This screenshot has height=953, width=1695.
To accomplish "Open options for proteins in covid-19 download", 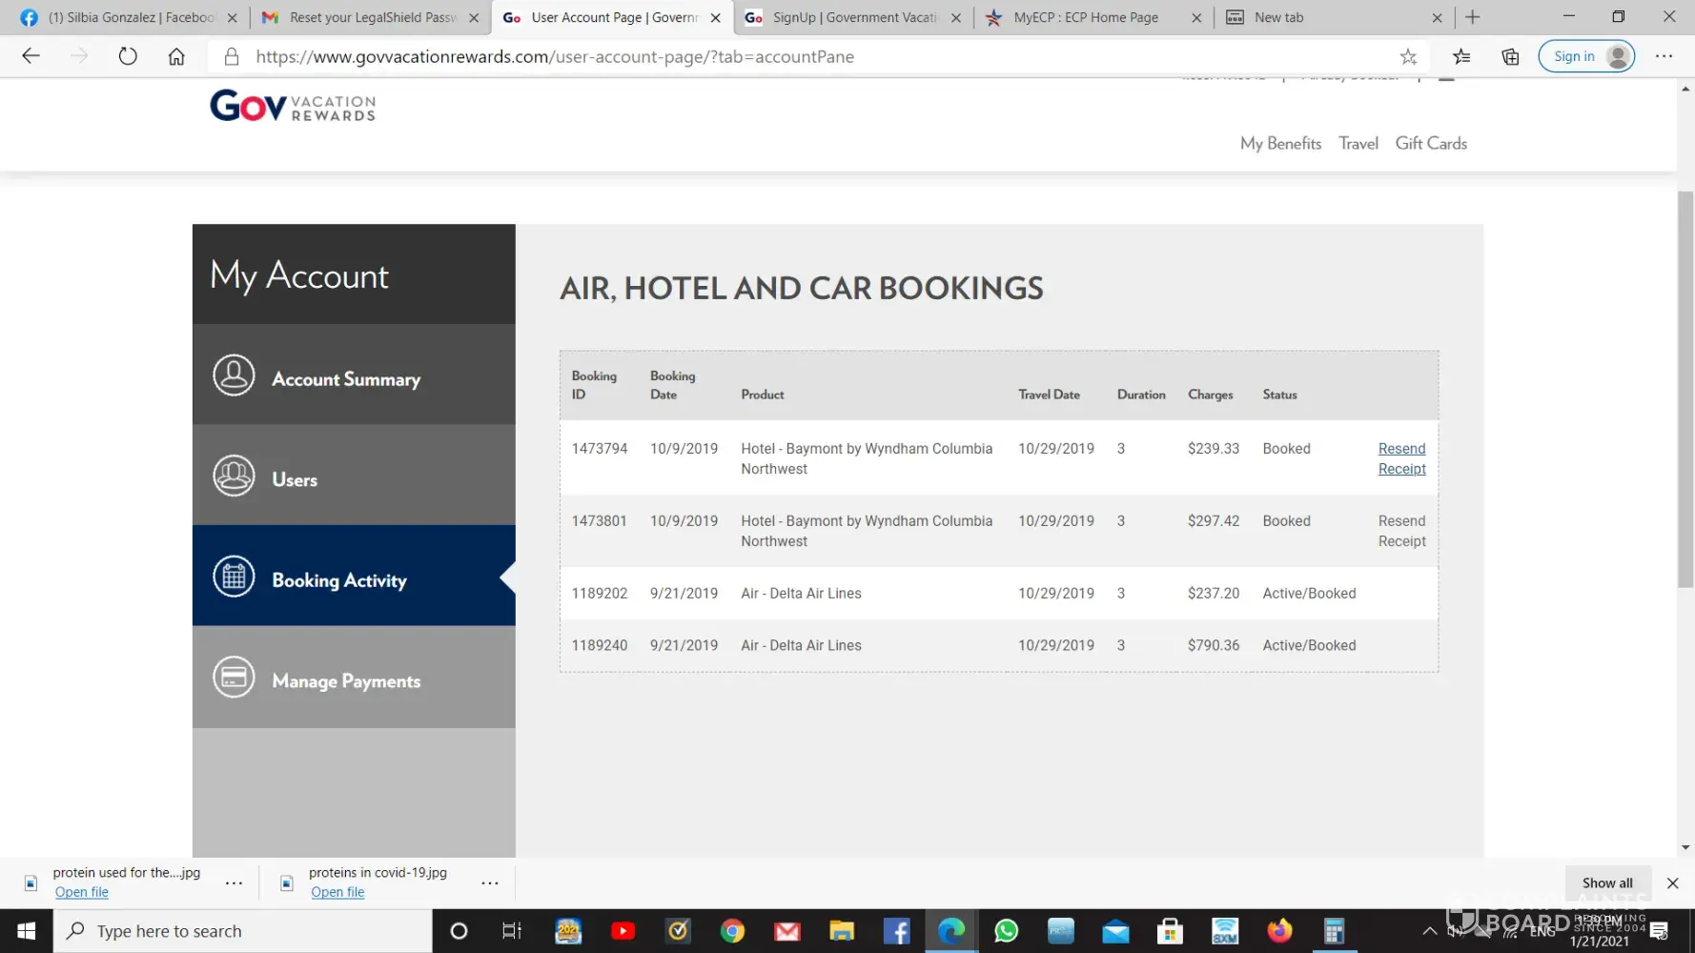I will click(490, 883).
